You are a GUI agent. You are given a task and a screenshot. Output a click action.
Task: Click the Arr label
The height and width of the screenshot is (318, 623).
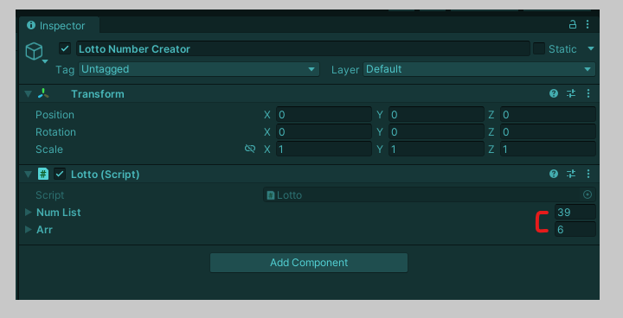[44, 230]
